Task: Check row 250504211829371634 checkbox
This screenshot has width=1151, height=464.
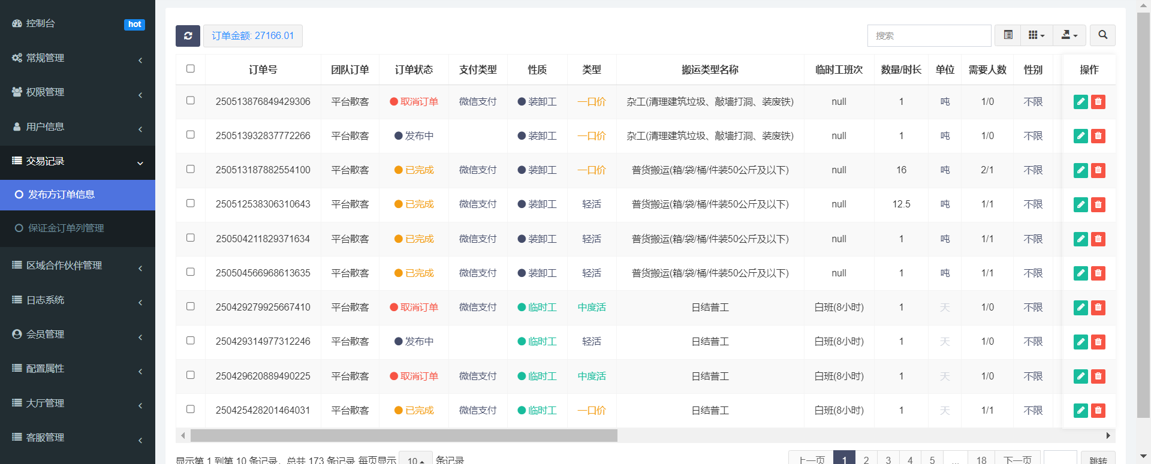Action: pyautogui.click(x=191, y=237)
